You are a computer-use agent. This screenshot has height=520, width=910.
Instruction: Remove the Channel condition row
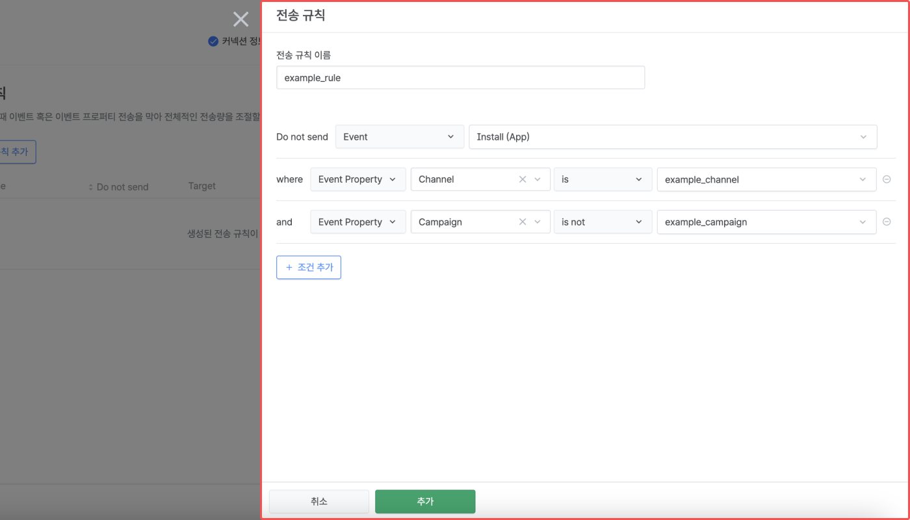(887, 179)
